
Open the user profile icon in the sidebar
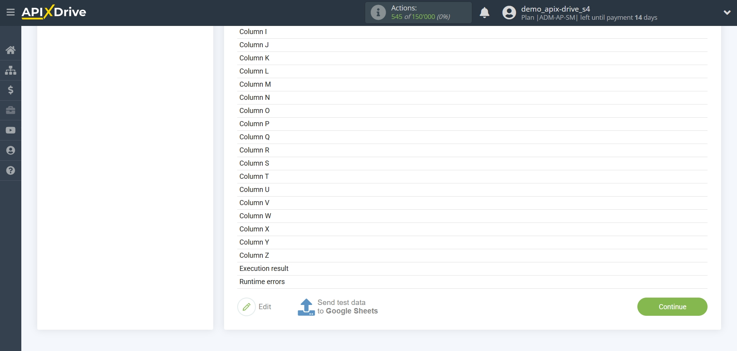point(10,150)
